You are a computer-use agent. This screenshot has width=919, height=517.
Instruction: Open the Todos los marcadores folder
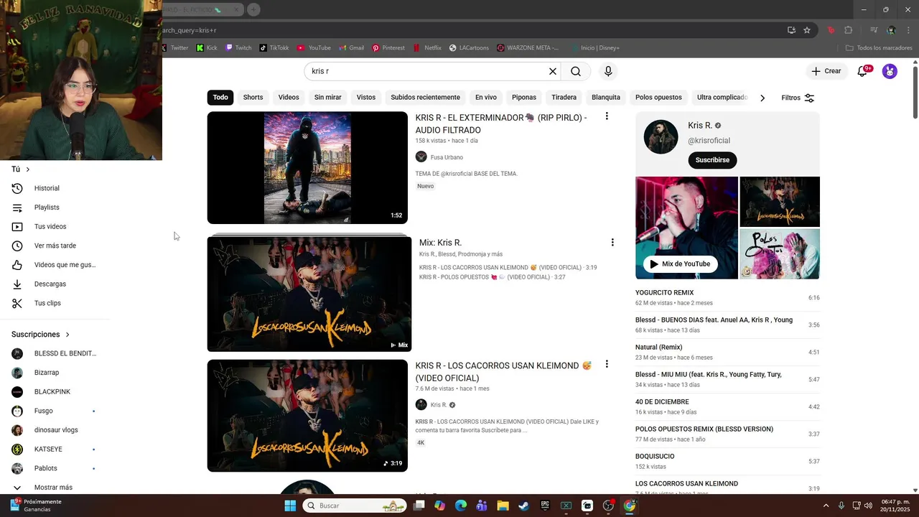879,48
